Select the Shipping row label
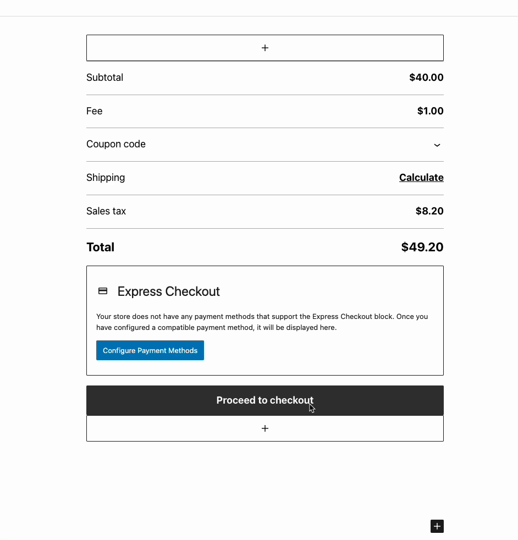The width and height of the screenshot is (518, 540). (x=106, y=178)
